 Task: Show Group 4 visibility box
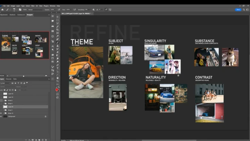(x=1, y=103)
